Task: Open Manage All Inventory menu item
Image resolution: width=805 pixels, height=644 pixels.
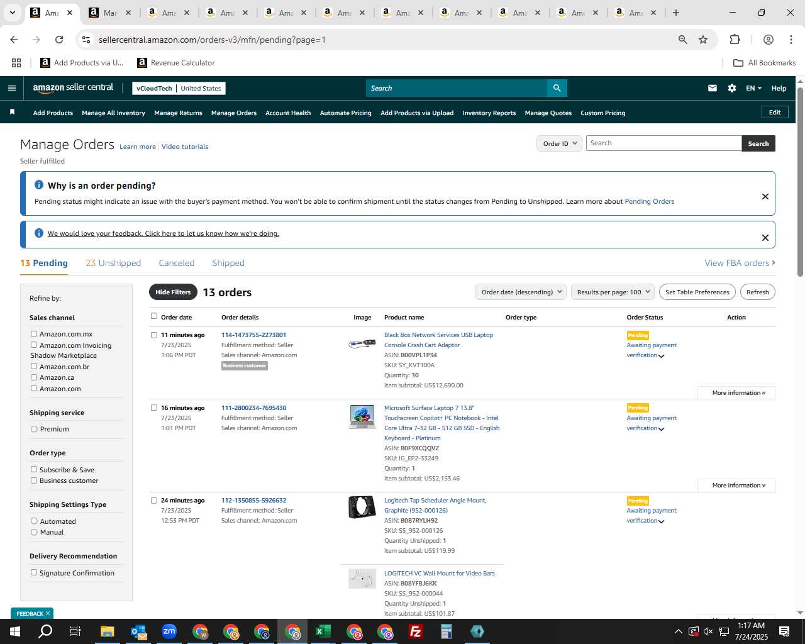Action: (113, 113)
